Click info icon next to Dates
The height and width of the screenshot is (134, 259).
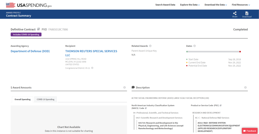click(195, 46)
